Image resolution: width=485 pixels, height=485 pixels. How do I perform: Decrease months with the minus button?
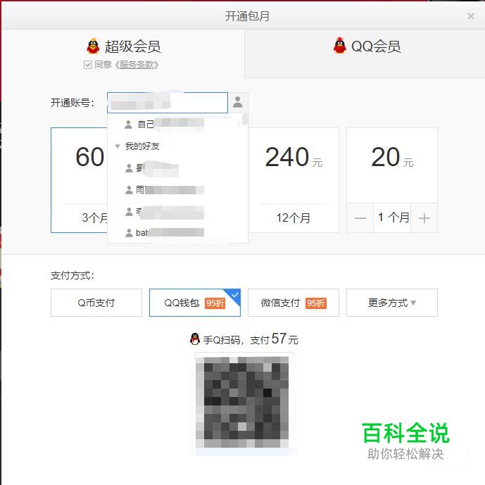[360, 218]
